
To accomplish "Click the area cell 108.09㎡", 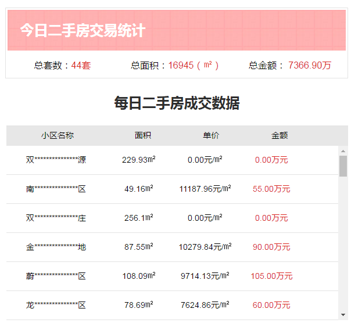I will [138, 276].
